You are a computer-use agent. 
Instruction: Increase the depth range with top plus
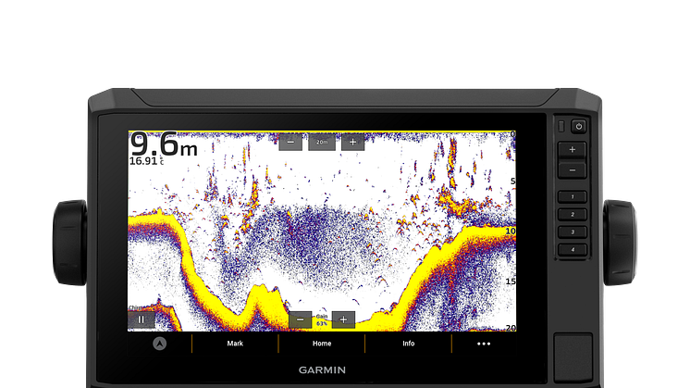tap(352, 143)
